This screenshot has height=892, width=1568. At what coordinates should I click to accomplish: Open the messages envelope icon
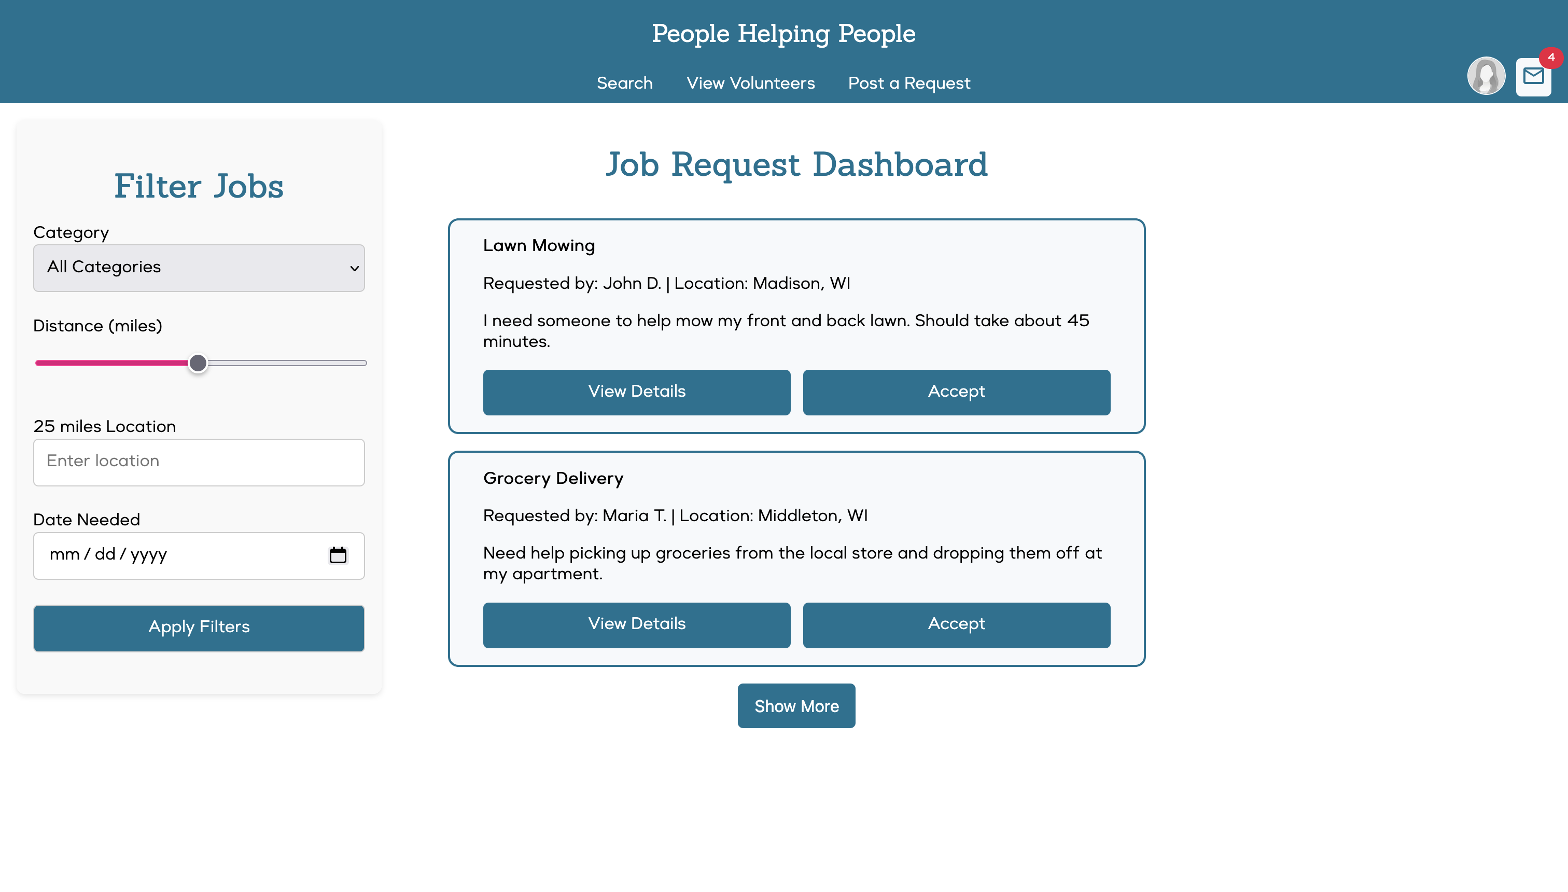coord(1533,77)
